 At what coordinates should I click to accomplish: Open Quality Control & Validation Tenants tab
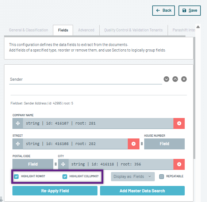(x=134, y=30)
